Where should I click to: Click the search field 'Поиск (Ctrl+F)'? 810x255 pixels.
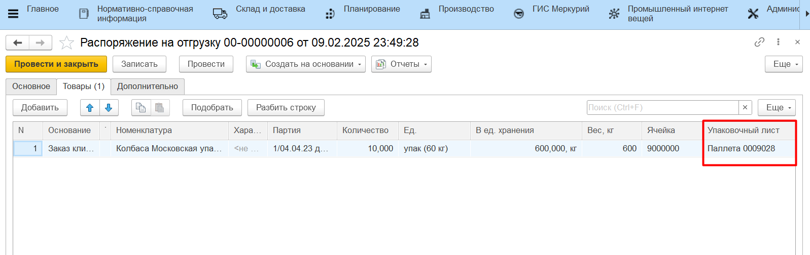[x=662, y=108]
